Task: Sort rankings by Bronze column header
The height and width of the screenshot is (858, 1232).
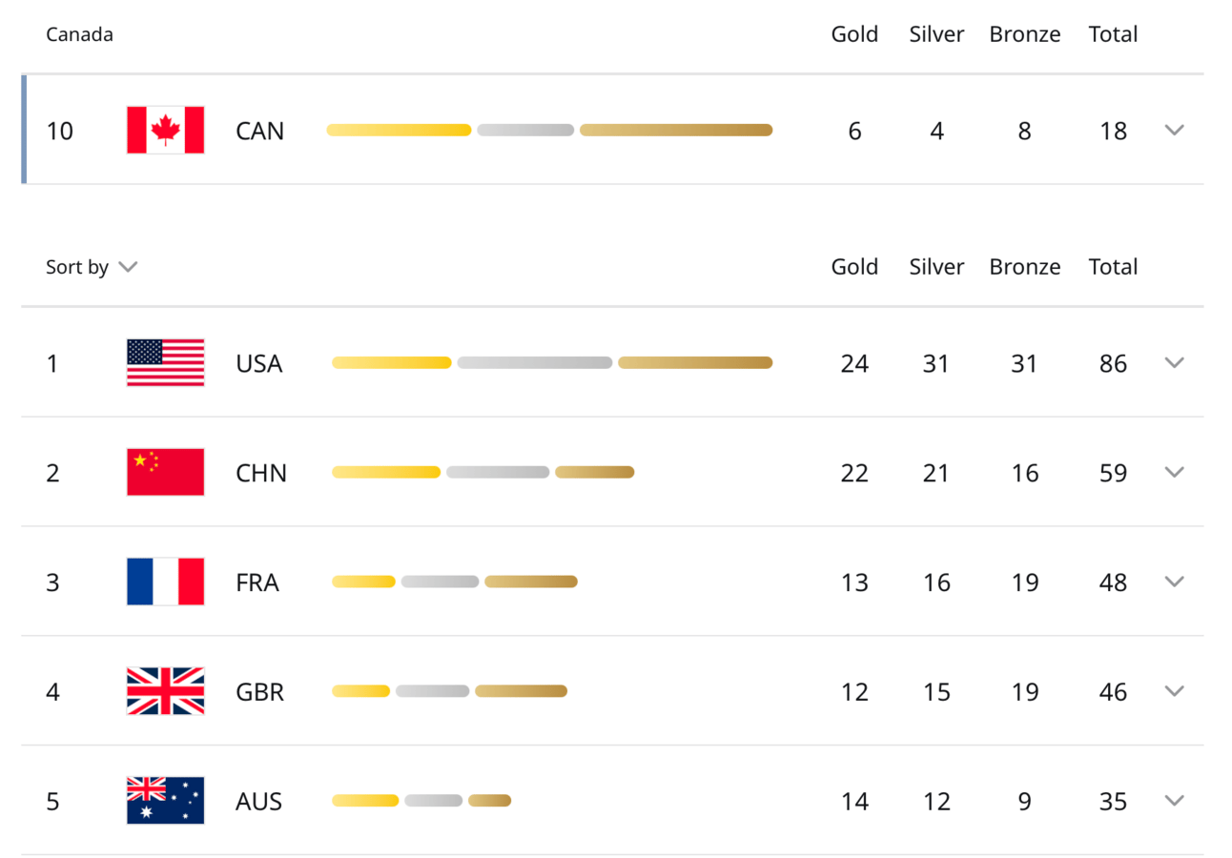Action: click(1024, 267)
